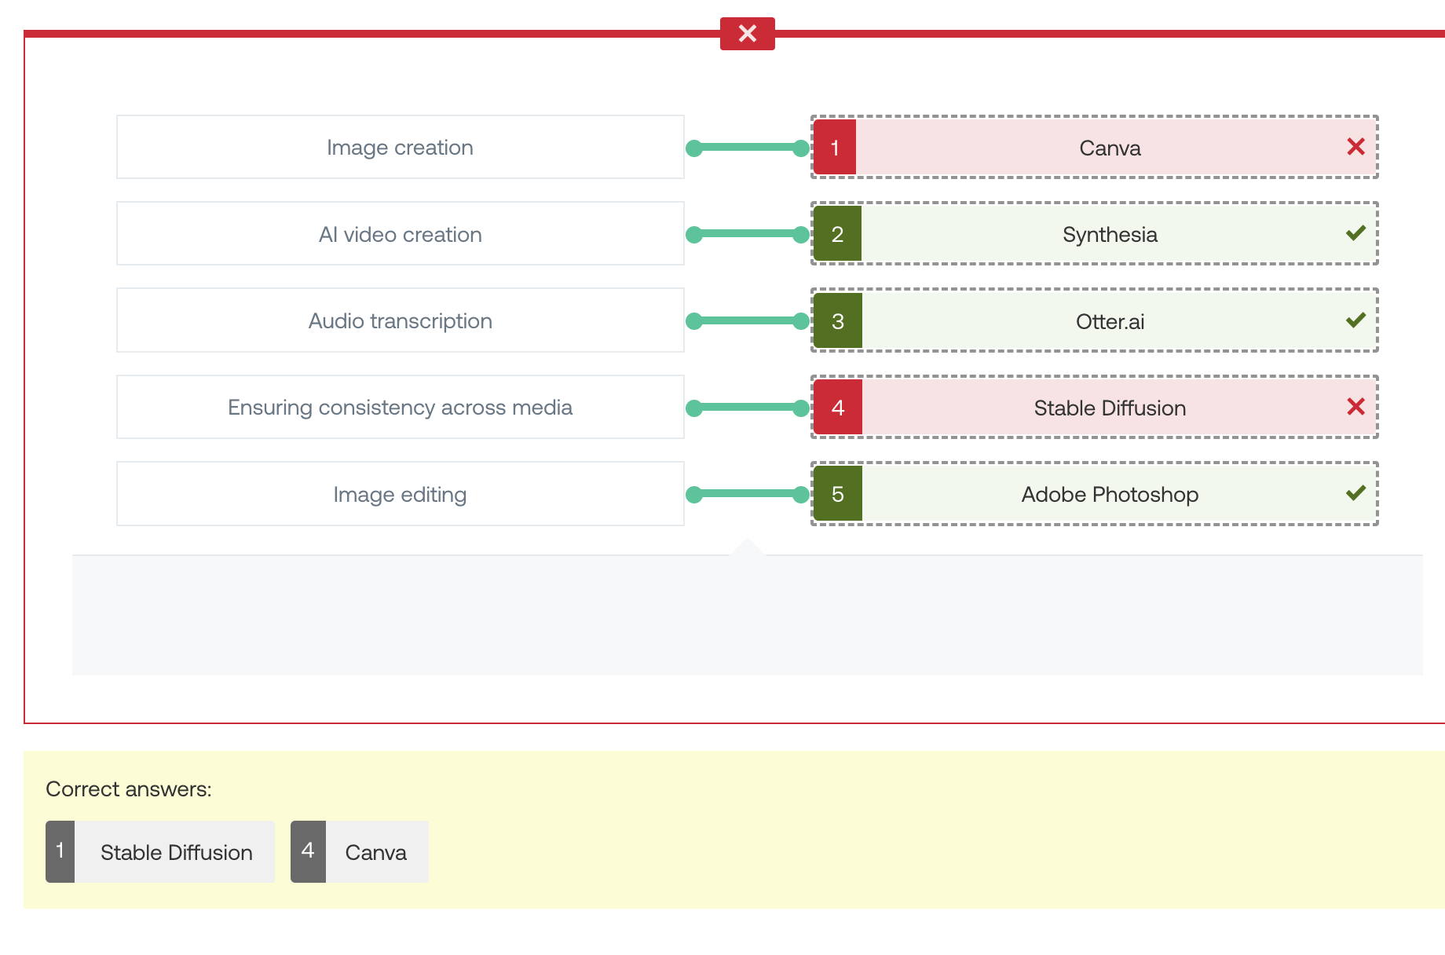Click the grey number 4 badge under Correct answers
Viewport: 1445px width, 955px height.
[308, 852]
